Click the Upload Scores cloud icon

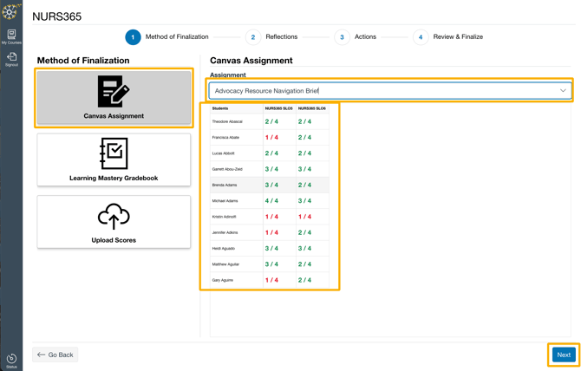pyautogui.click(x=114, y=217)
